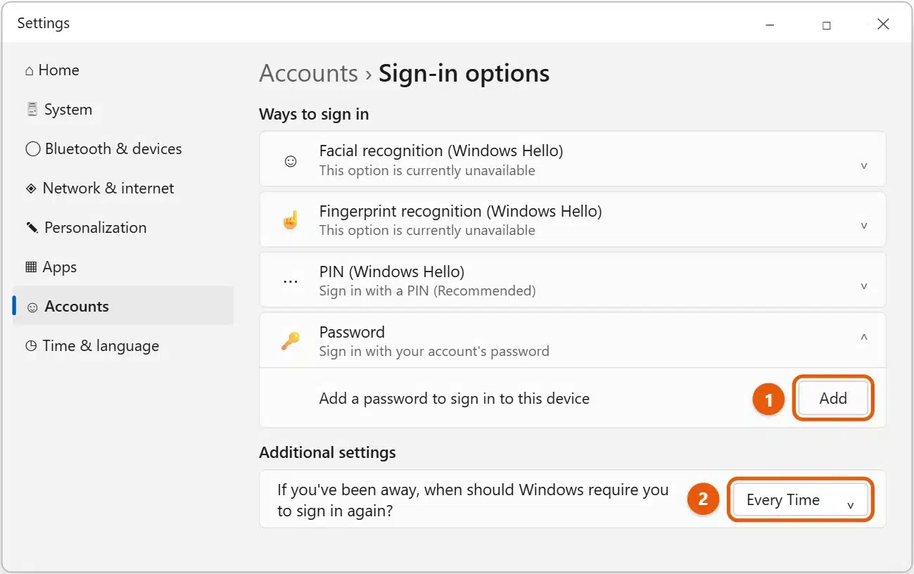
Task: Select the Personalization label
Action: (96, 228)
